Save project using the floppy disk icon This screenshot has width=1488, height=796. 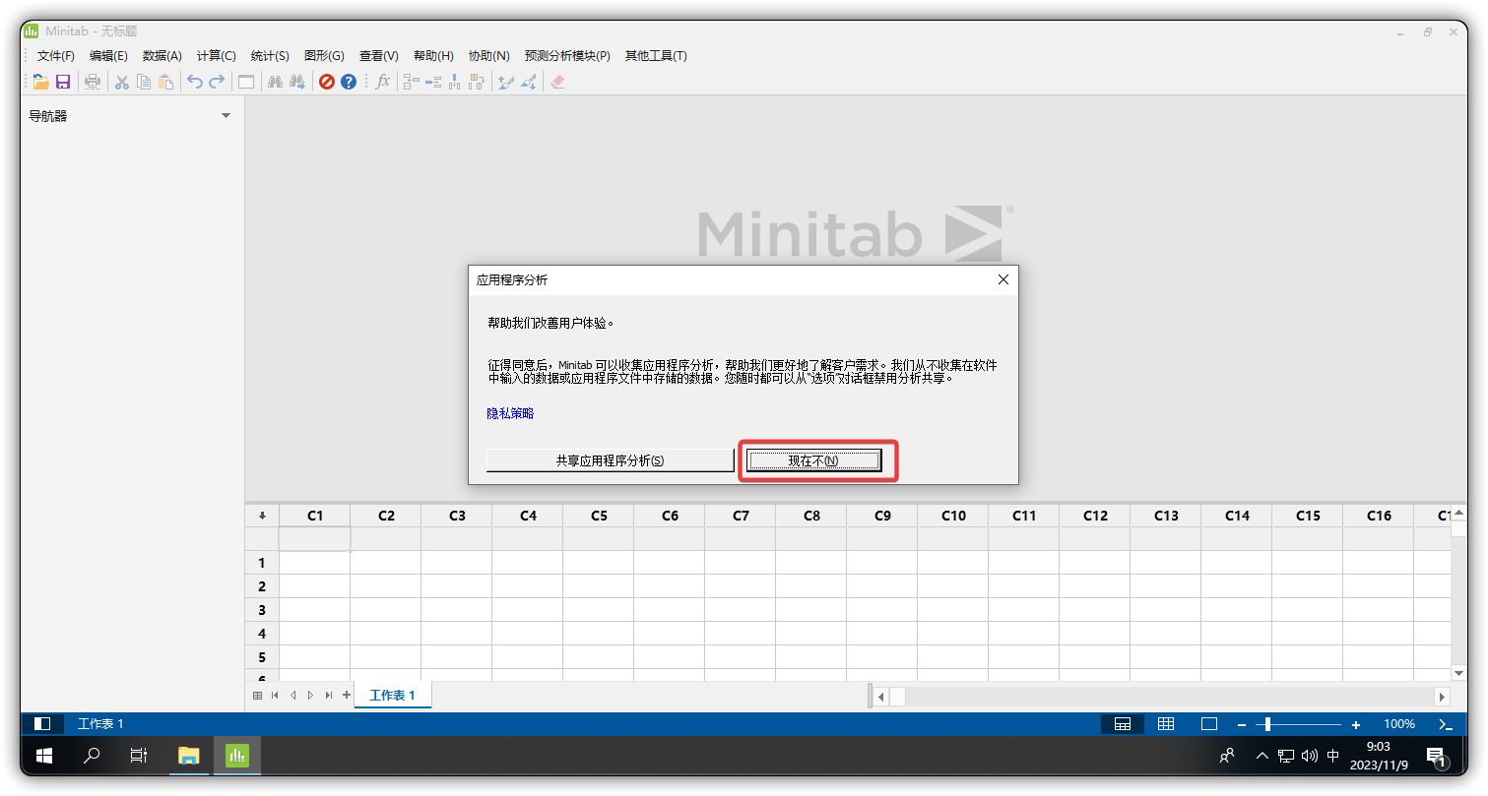[63, 82]
